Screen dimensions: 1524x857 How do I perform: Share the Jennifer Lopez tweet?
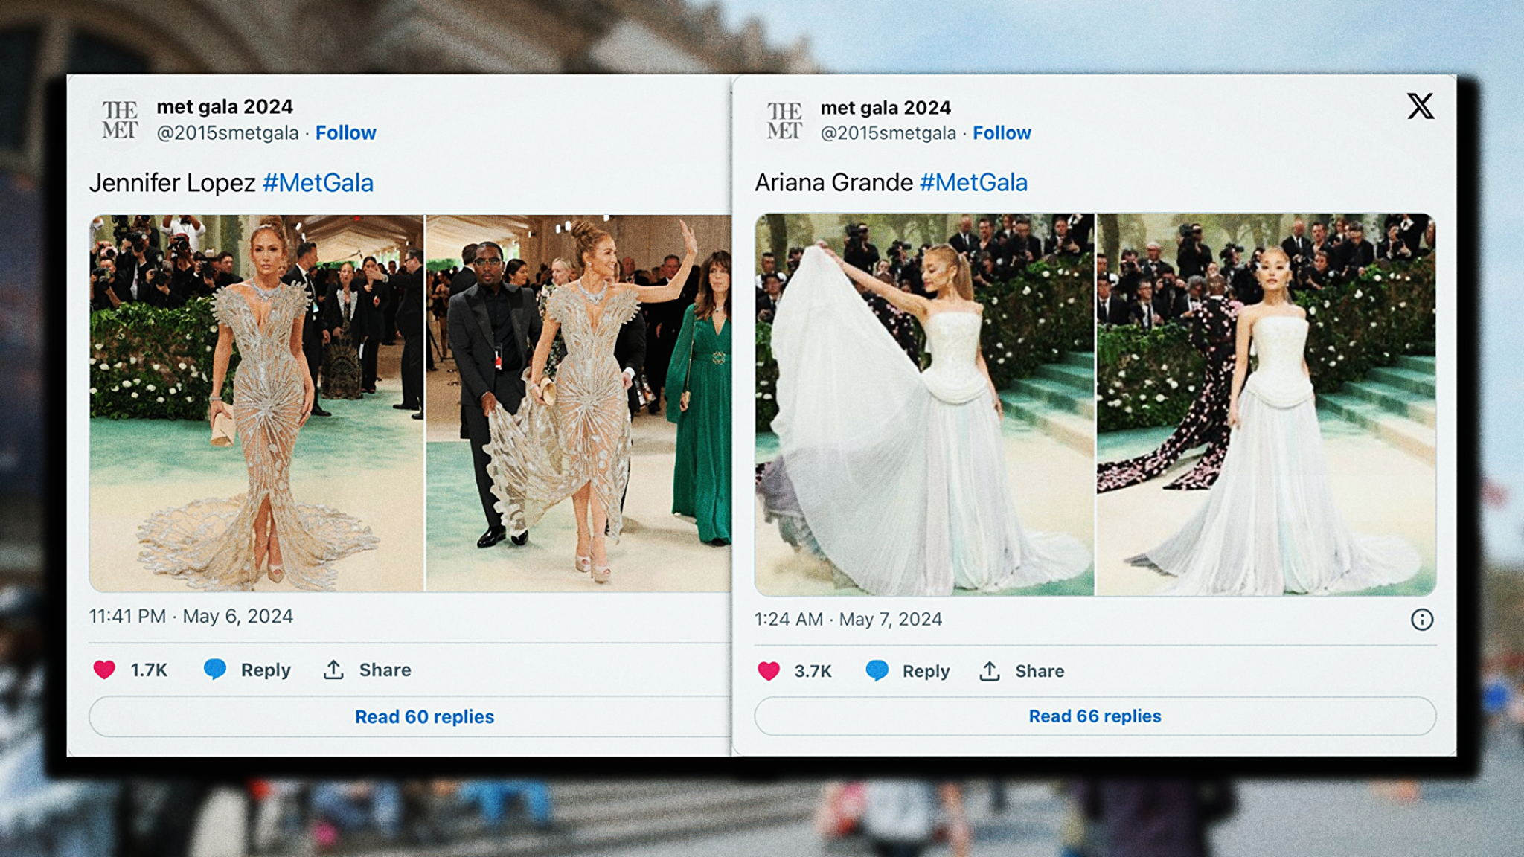tap(368, 670)
